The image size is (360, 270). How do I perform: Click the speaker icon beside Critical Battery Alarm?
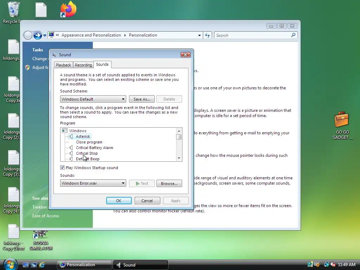71,148
